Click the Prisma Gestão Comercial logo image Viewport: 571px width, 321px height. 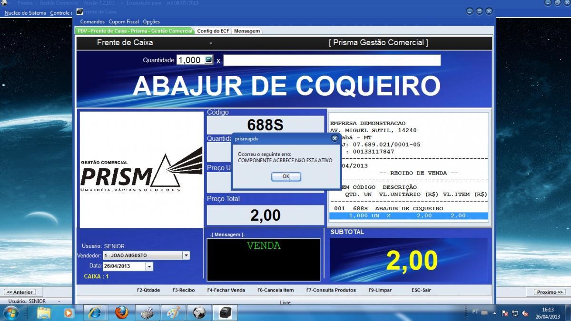(x=141, y=170)
